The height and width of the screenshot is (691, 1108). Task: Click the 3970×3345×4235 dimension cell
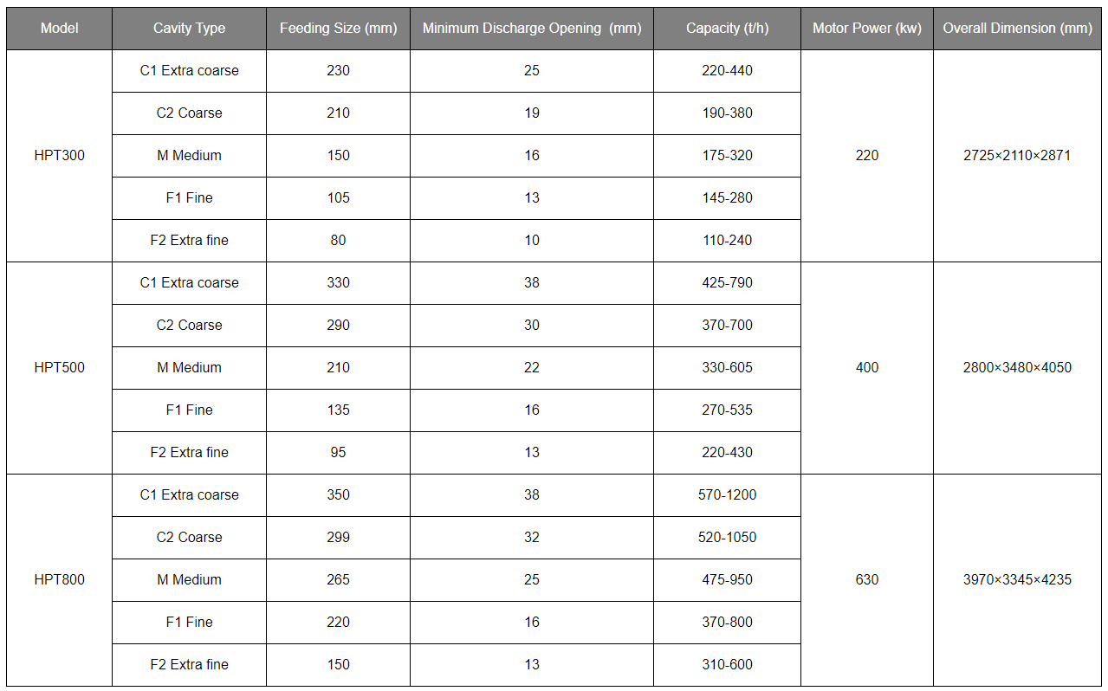tap(1017, 580)
